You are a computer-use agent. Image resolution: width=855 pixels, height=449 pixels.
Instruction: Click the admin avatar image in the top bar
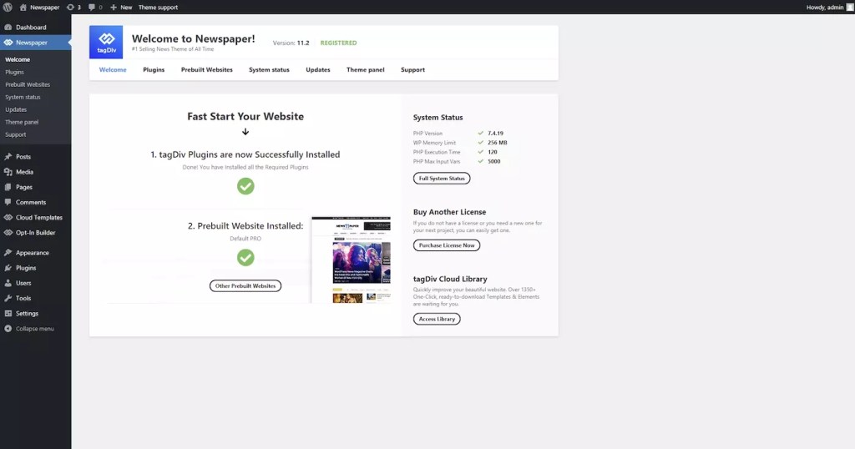[x=849, y=7]
